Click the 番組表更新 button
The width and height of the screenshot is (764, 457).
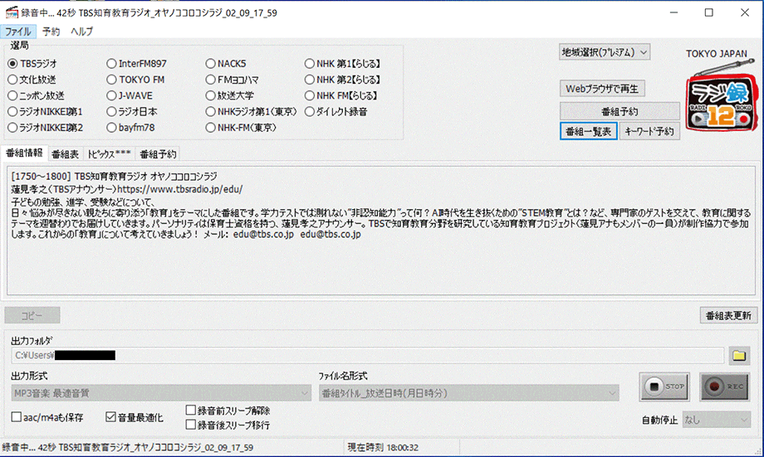(728, 316)
